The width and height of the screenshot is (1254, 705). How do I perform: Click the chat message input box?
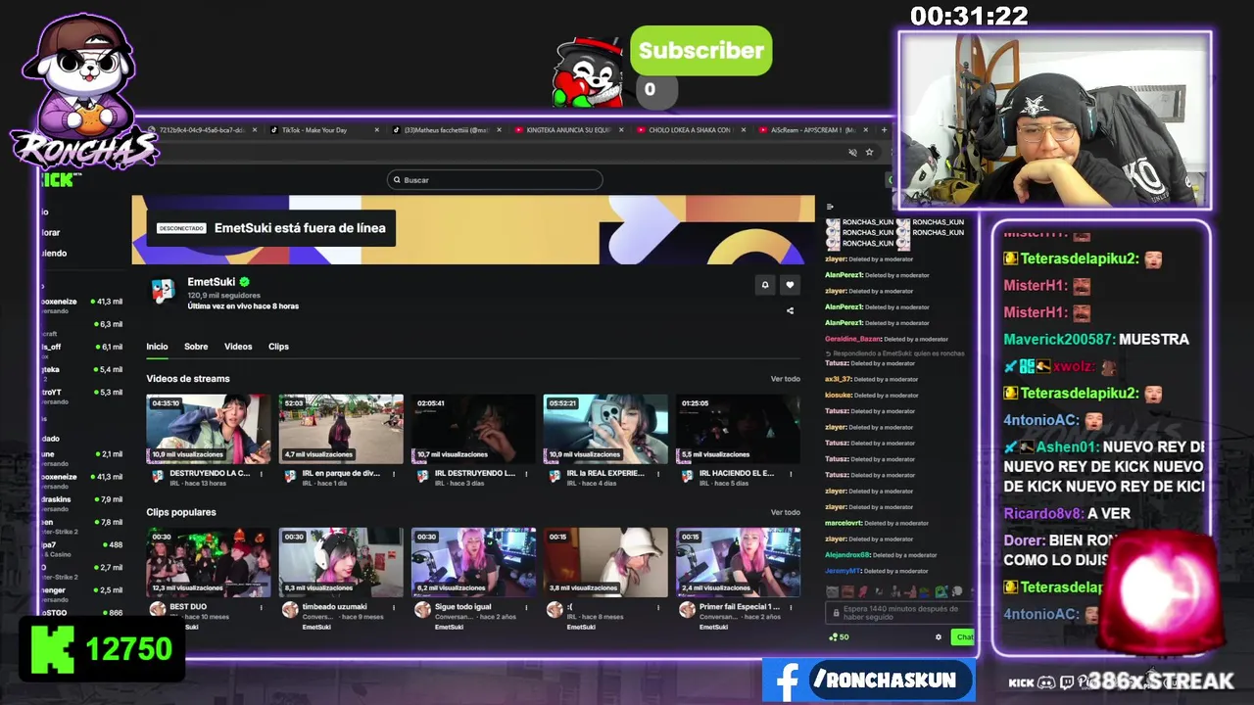tap(899, 612)
